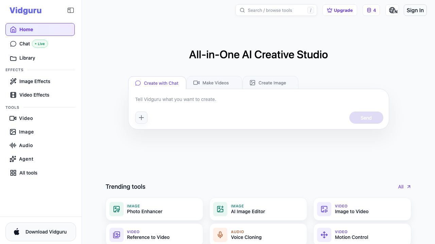Screen dimensions: 435x244
Task: Click the plus attachment button
Action: [x=141, y=118]
